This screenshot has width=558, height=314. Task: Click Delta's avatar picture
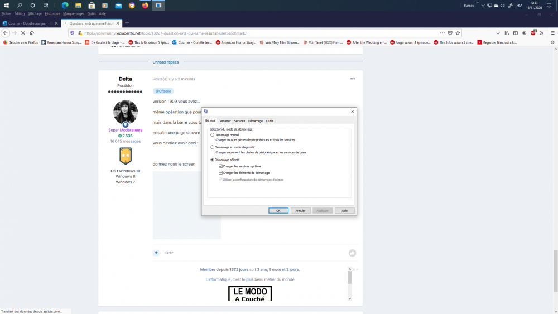[125, 112]
